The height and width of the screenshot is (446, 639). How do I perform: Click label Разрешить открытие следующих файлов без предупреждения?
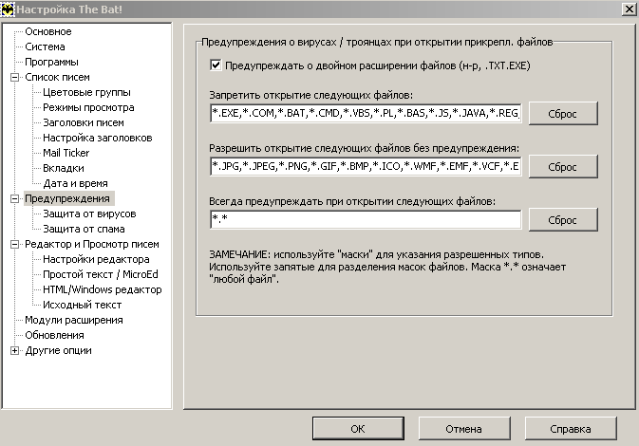tap(365, 148)
